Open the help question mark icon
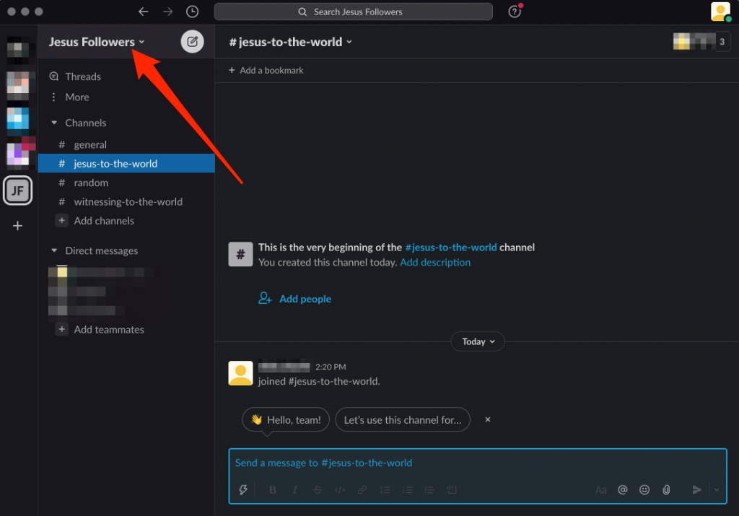This screenshot has width=739, height=516. click(x=515, y=12)
